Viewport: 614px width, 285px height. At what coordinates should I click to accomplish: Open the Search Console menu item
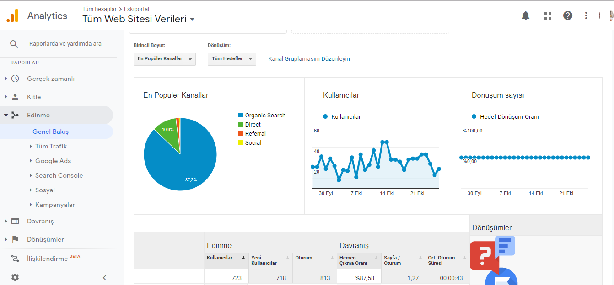pos(59,175)
